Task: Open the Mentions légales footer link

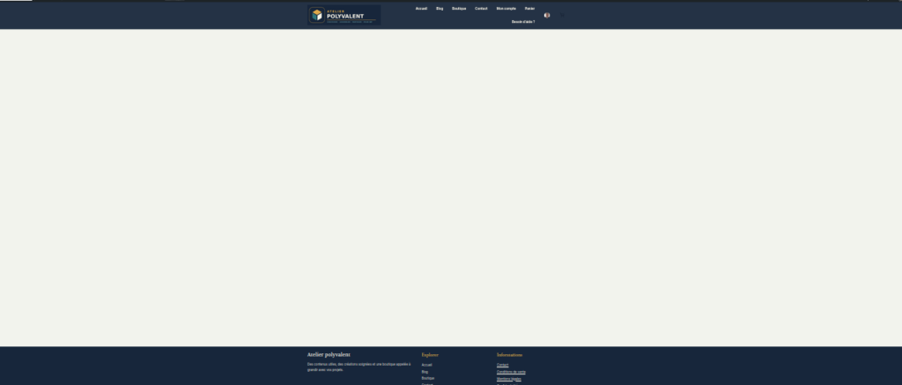Action: click(509, 379)
